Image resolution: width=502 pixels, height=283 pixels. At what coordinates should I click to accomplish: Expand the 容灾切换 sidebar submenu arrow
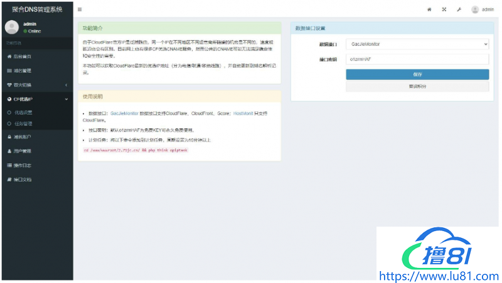67,85
